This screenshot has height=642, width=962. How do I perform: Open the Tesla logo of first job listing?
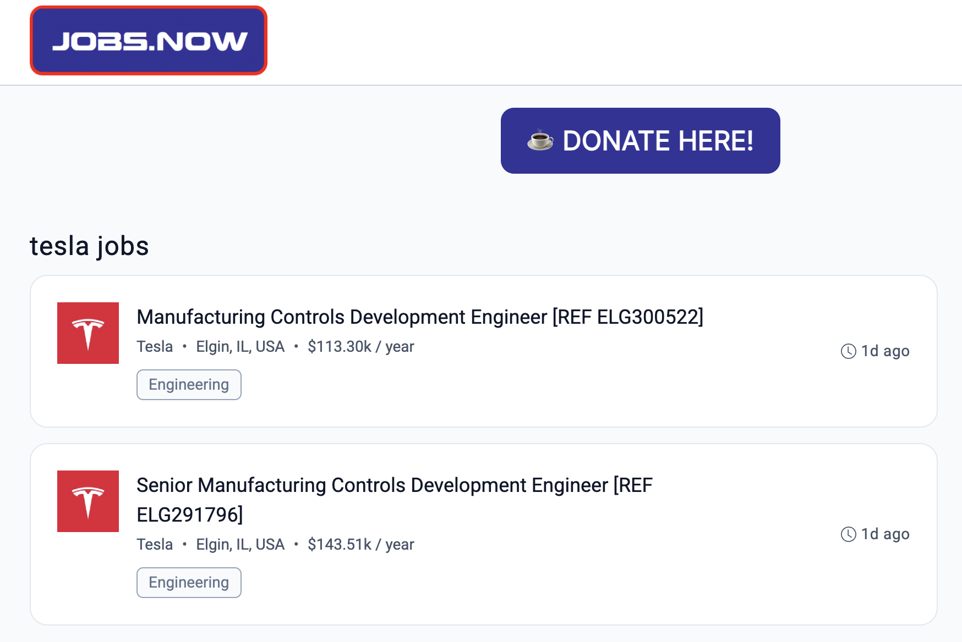(x=88, y=333)
